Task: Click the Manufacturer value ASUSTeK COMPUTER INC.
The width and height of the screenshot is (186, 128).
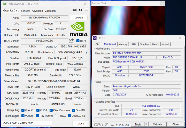Action: click(x=146, y=53)
